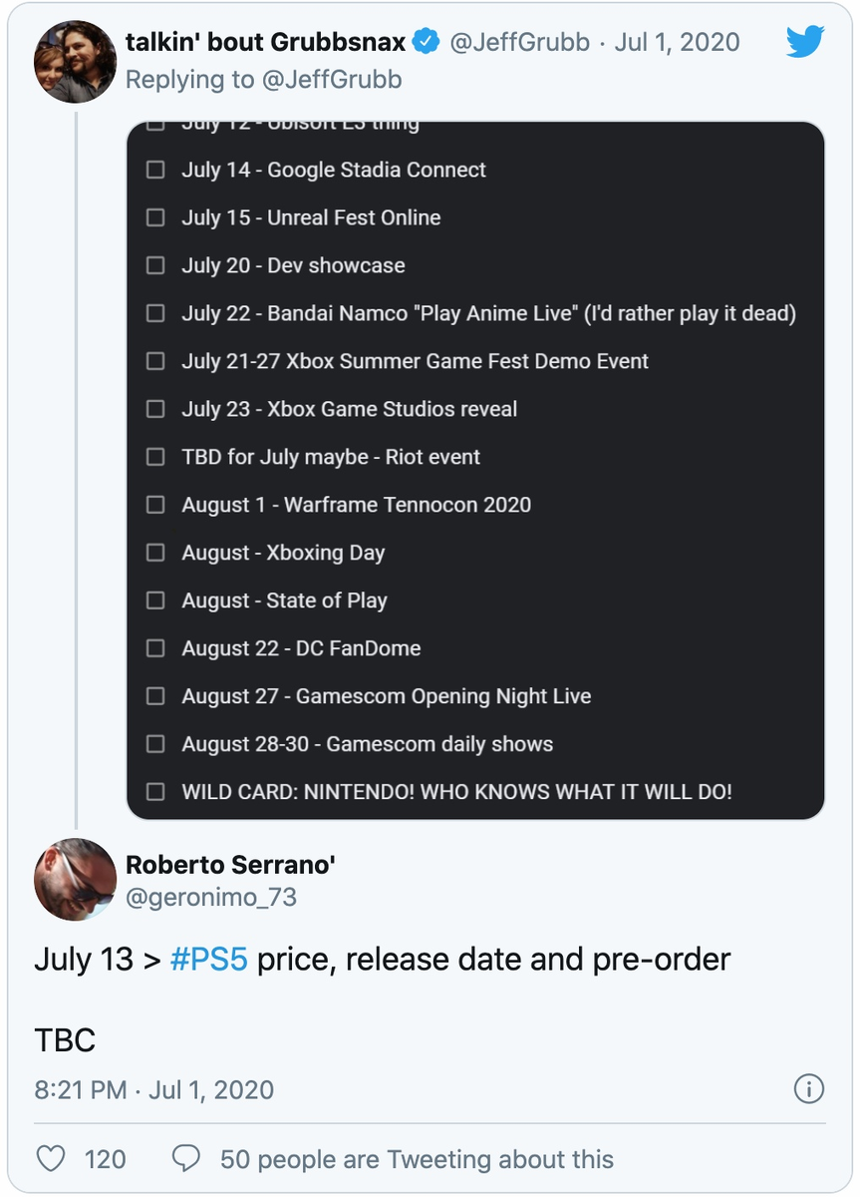Image resolution: width=860 pixels, height=1197 pixels.
Task: Click the Replying to @JeffGrubb link
Action: pos(264,80)
